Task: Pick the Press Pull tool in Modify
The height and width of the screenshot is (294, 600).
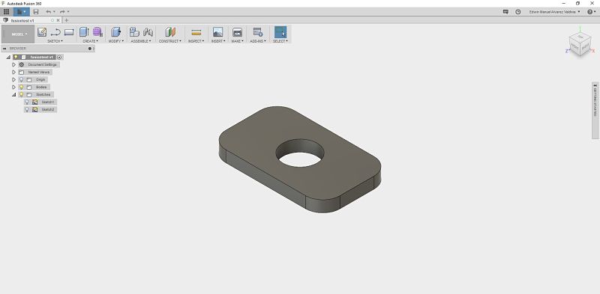Action: 115,32
